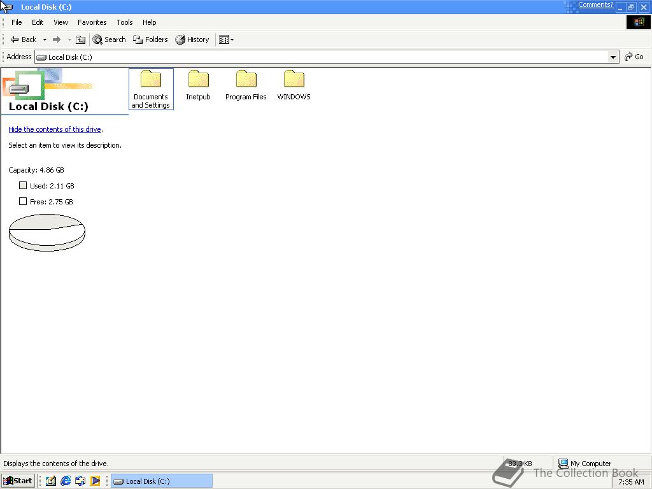
Task: Open the Views dropdown button
Action: click(226, 39)
